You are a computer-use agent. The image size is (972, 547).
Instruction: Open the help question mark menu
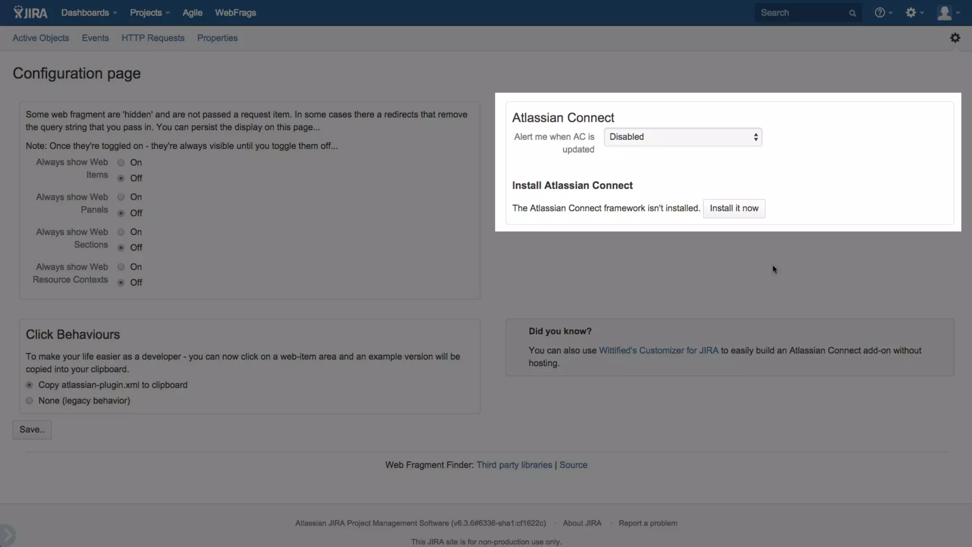tap(880, 13)
